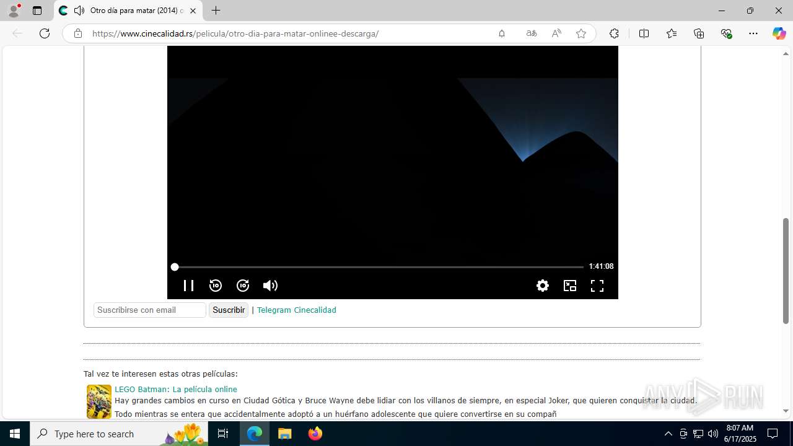Toggle split screen view
This screenshot has width=793, height=446.
tap(644, 33)
